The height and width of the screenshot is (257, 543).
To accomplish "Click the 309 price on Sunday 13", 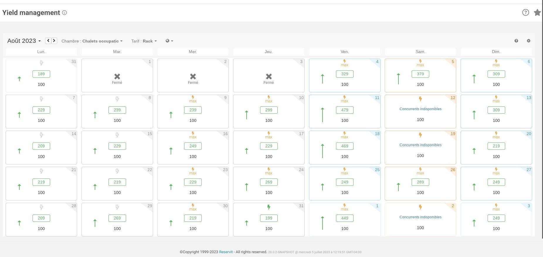I will [496, 110].
